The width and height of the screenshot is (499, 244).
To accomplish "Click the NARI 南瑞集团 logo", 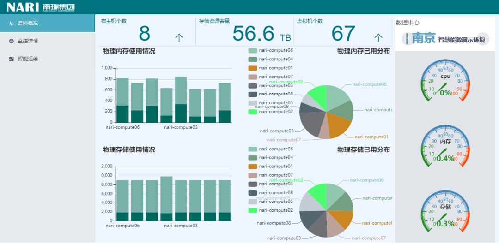I will pos(41,7).
